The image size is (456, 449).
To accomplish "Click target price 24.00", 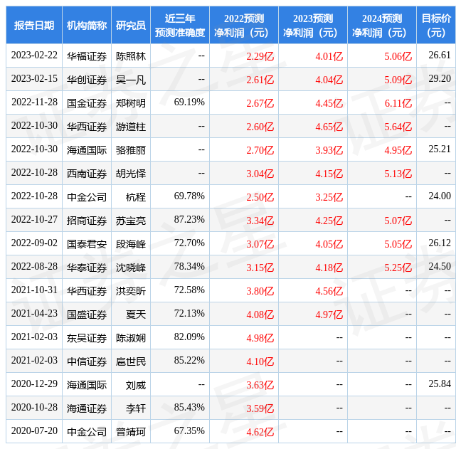I will 440,196.
